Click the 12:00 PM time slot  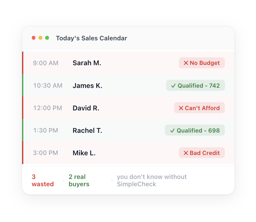point(48,108)
